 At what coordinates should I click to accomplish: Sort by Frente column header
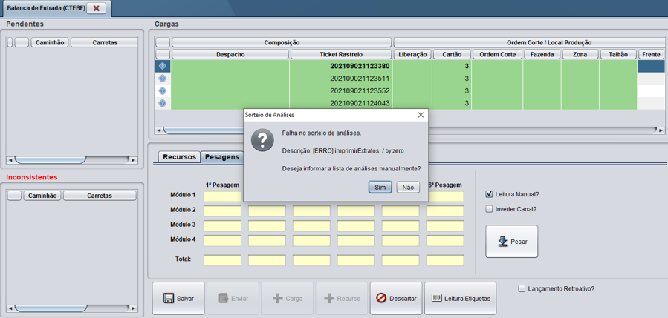pos(652,54)
